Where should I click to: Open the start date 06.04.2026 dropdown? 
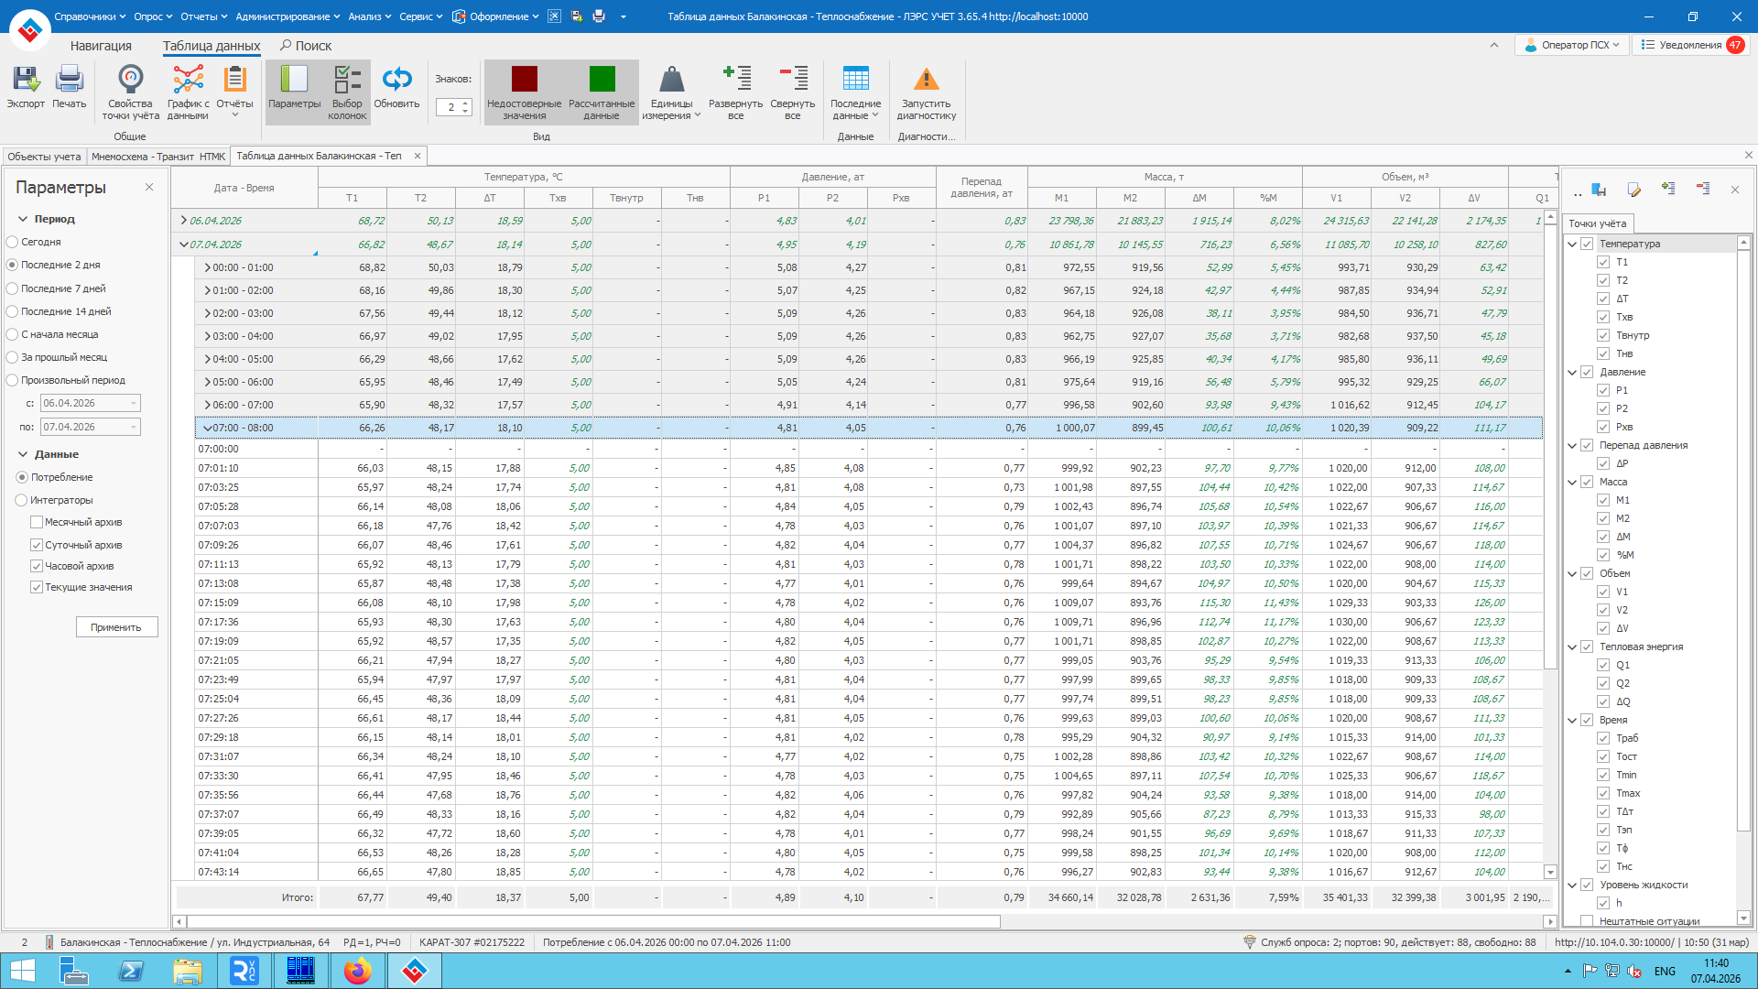pyautogui.click(x=134, y=404)
